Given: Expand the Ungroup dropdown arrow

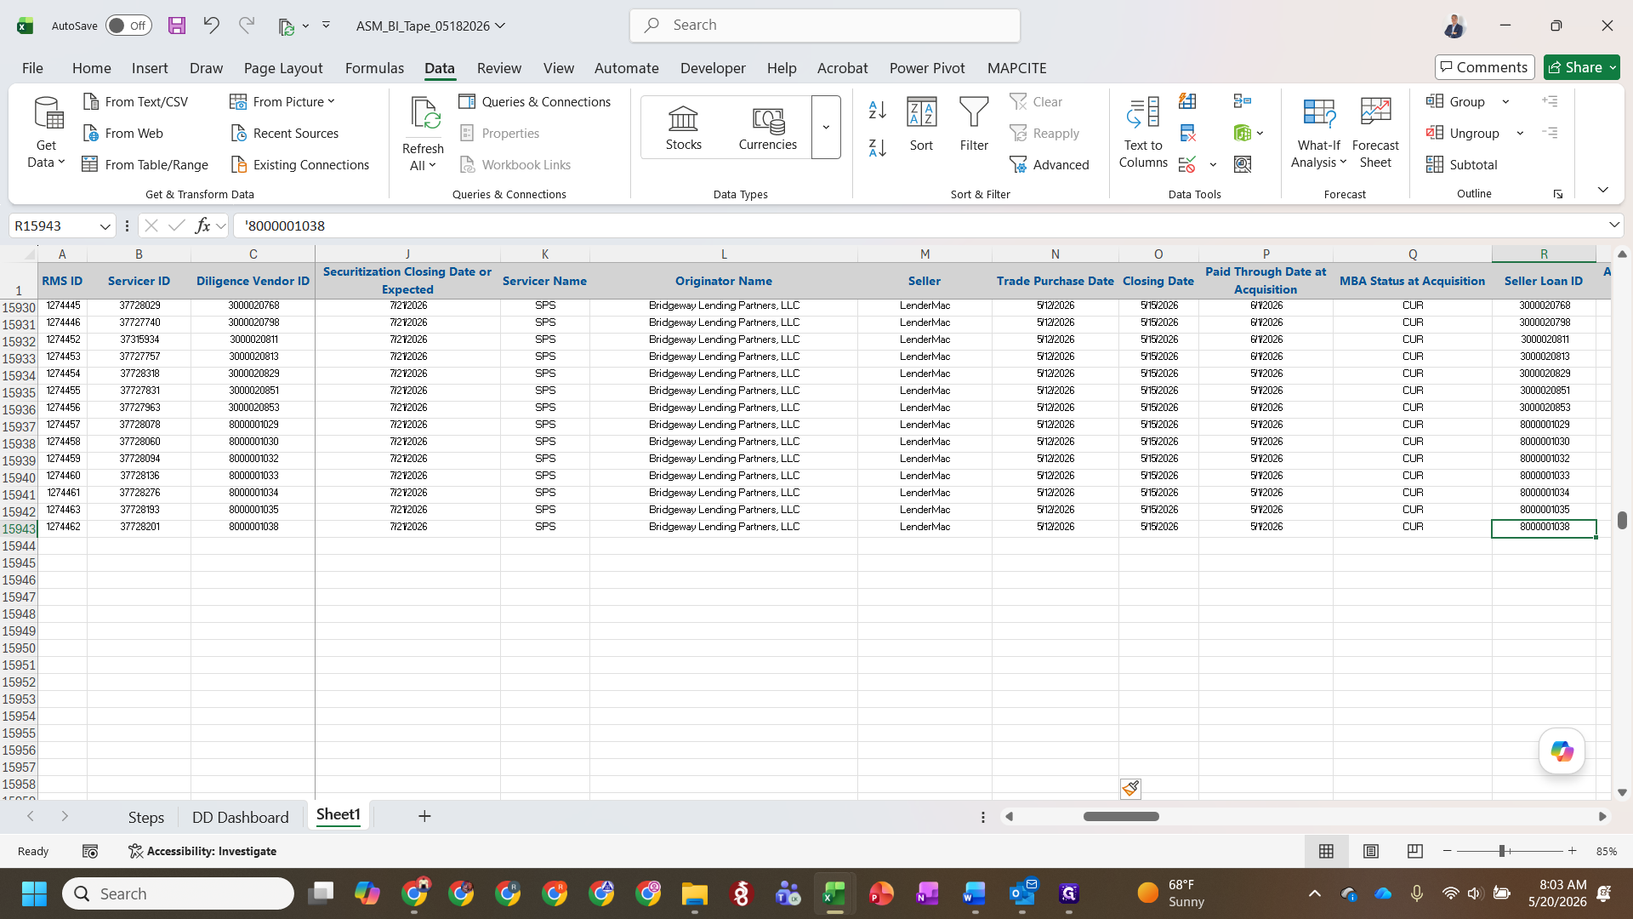Looking at the screenshot, I should (x=1520, y=133).
